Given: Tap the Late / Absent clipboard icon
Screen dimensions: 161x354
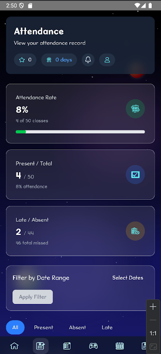Looking at the screenshot, I should tap(135, 231).
